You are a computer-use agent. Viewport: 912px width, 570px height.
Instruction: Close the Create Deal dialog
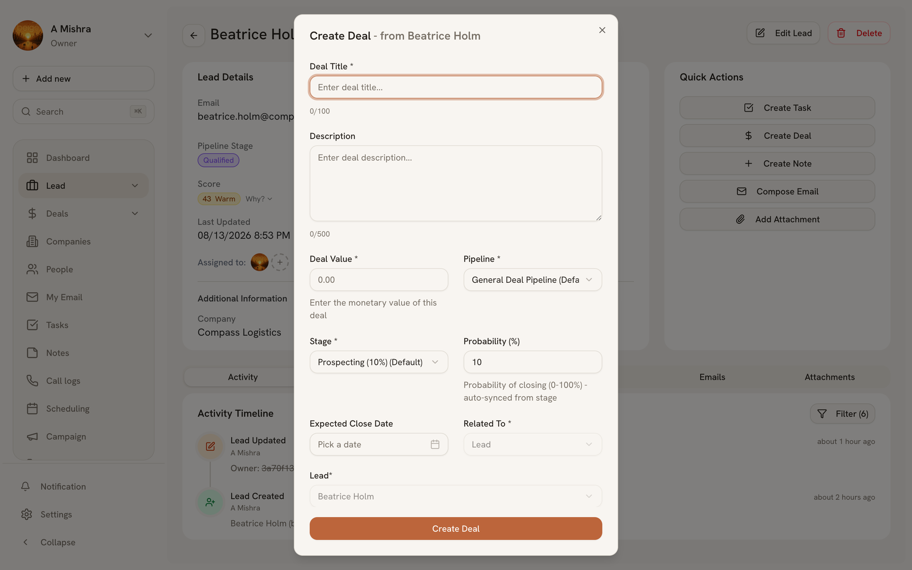click(x=602, y=30)
